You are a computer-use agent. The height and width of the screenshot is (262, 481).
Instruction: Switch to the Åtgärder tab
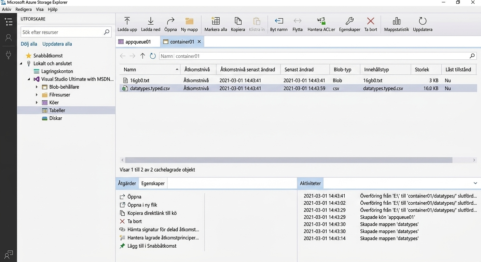(x=127, y=183)
